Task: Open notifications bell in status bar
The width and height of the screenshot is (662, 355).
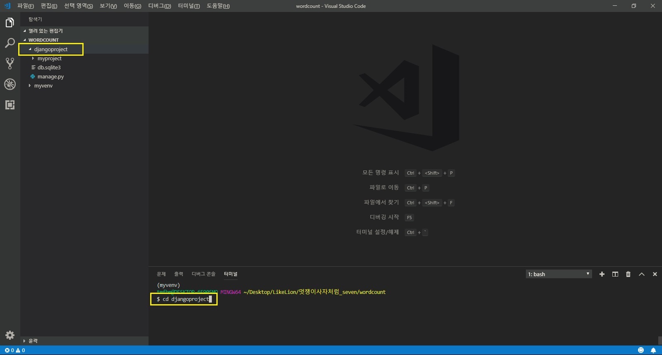Action: (653, 350)
